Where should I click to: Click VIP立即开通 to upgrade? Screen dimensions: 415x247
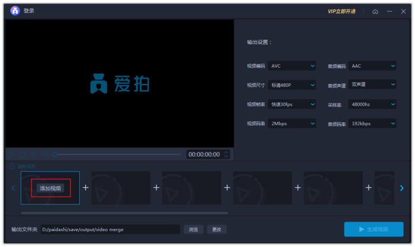[x=341, y=11]
